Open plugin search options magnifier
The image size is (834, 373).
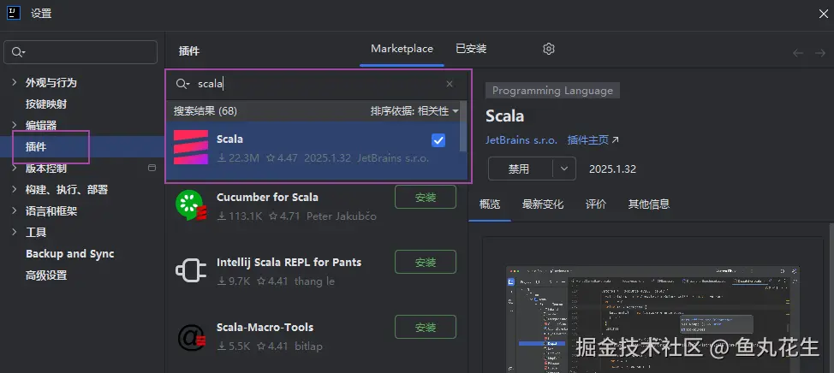[x=182, y=84]
